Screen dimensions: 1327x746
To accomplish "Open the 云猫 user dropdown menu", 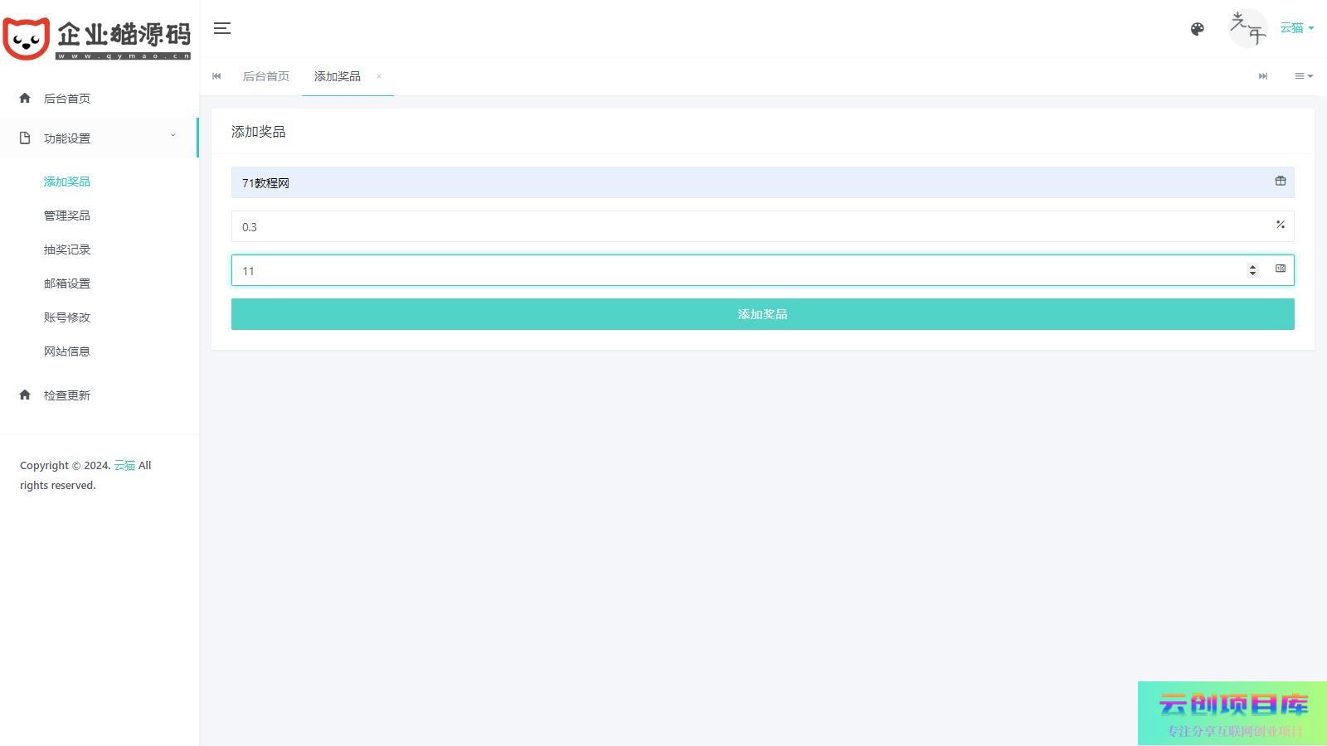I will pos(1296,28).
